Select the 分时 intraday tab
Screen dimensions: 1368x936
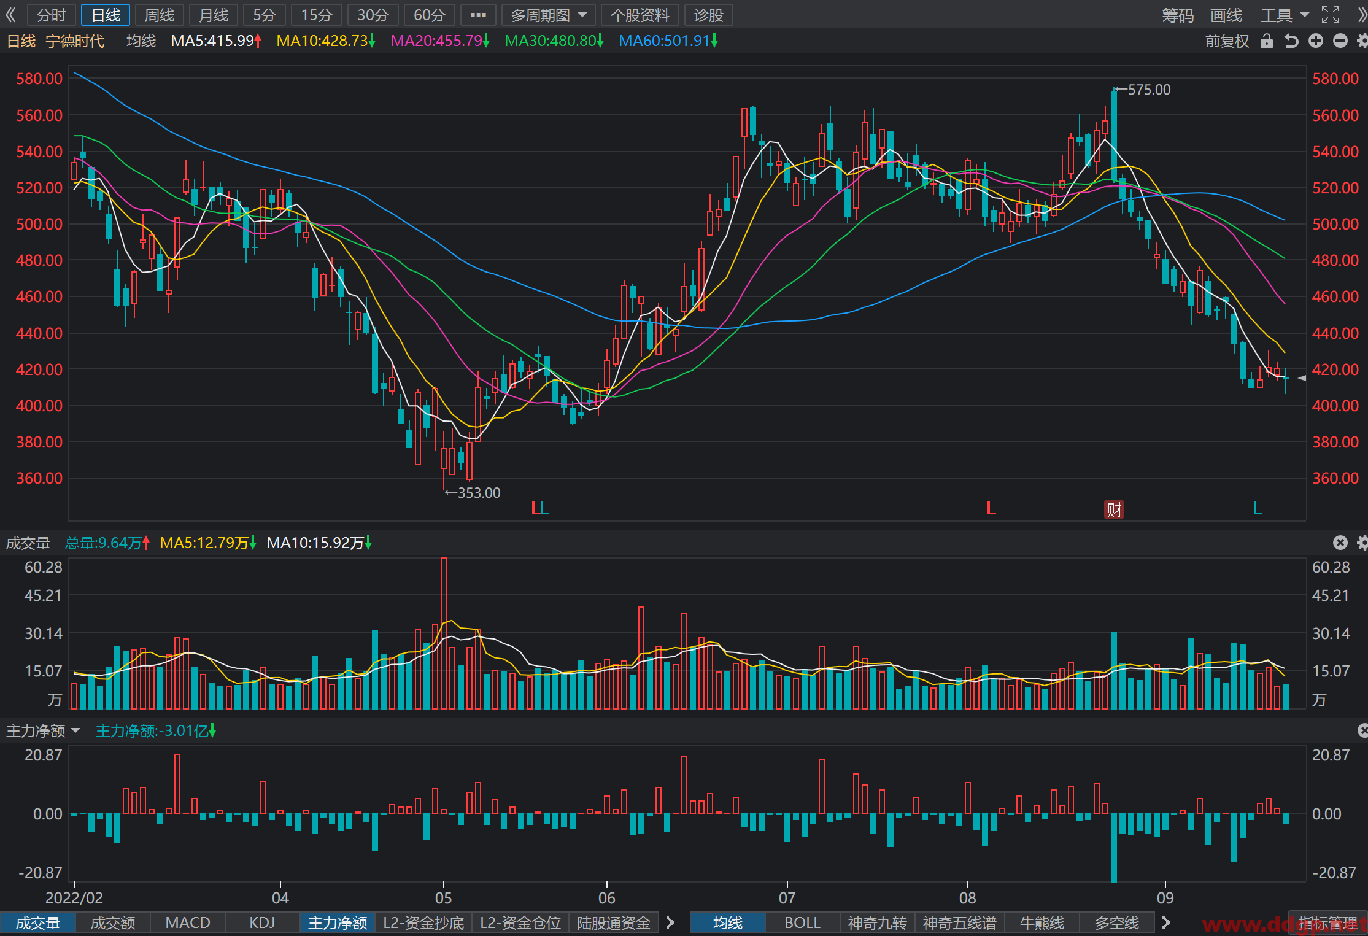52,15
